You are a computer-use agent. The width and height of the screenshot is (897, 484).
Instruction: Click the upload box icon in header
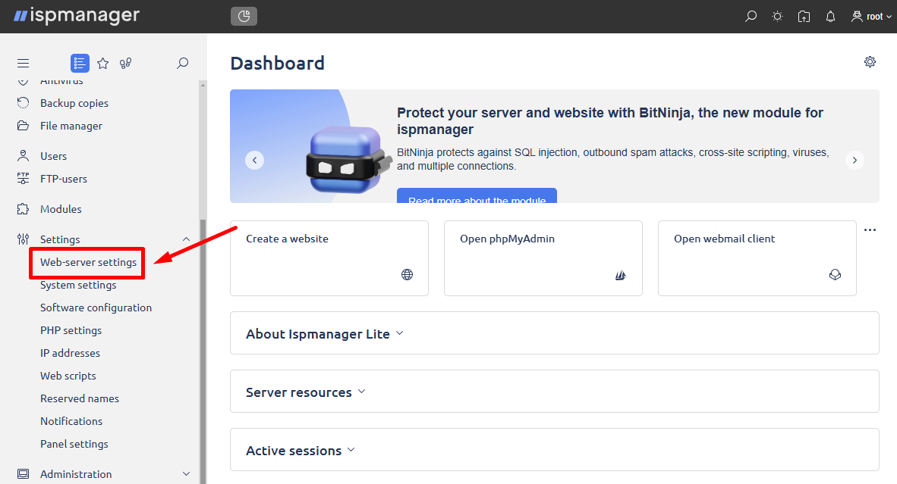(x=804, y=17)
